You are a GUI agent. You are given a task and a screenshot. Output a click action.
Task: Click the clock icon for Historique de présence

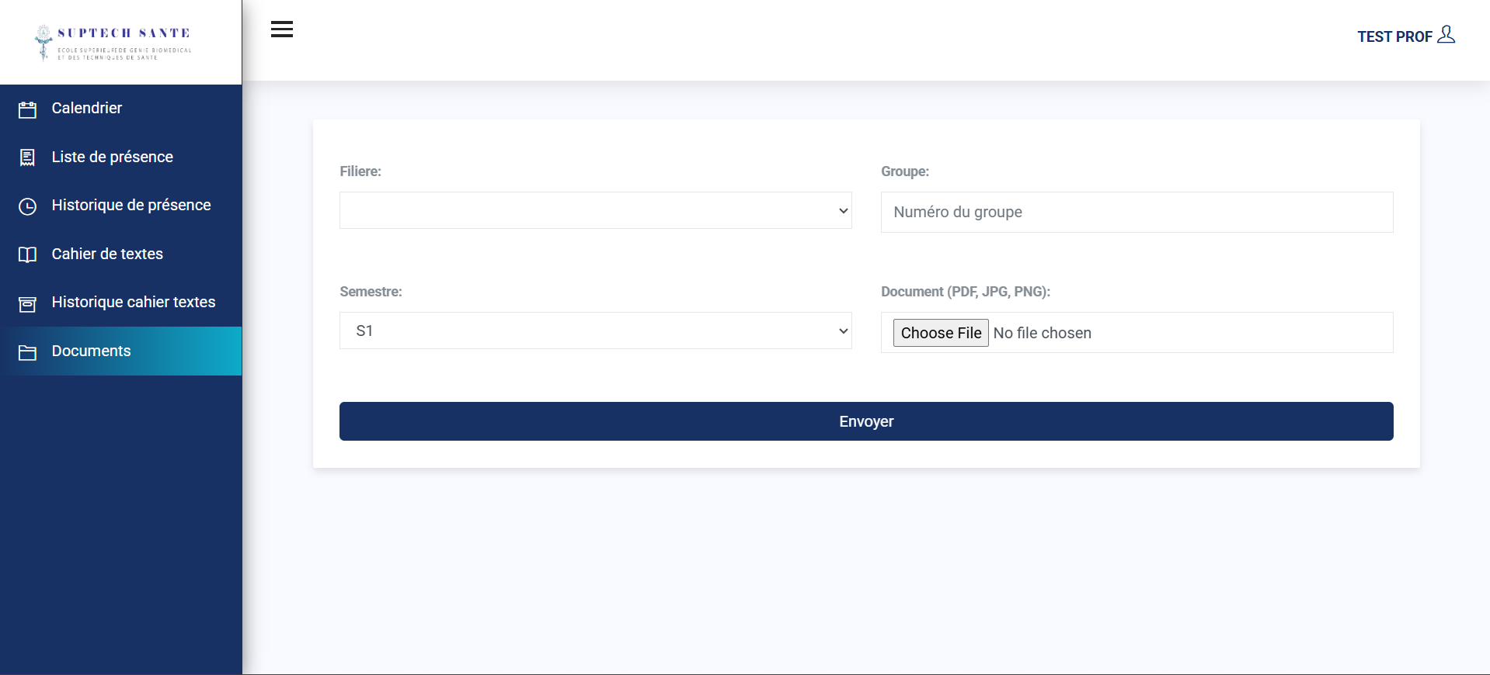point(27,206)
